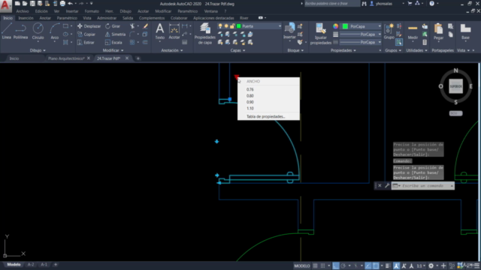This screenshot has height=270, width=481.
Task: Select the Línea drawing tool
Action: click(x=7, y=31)
